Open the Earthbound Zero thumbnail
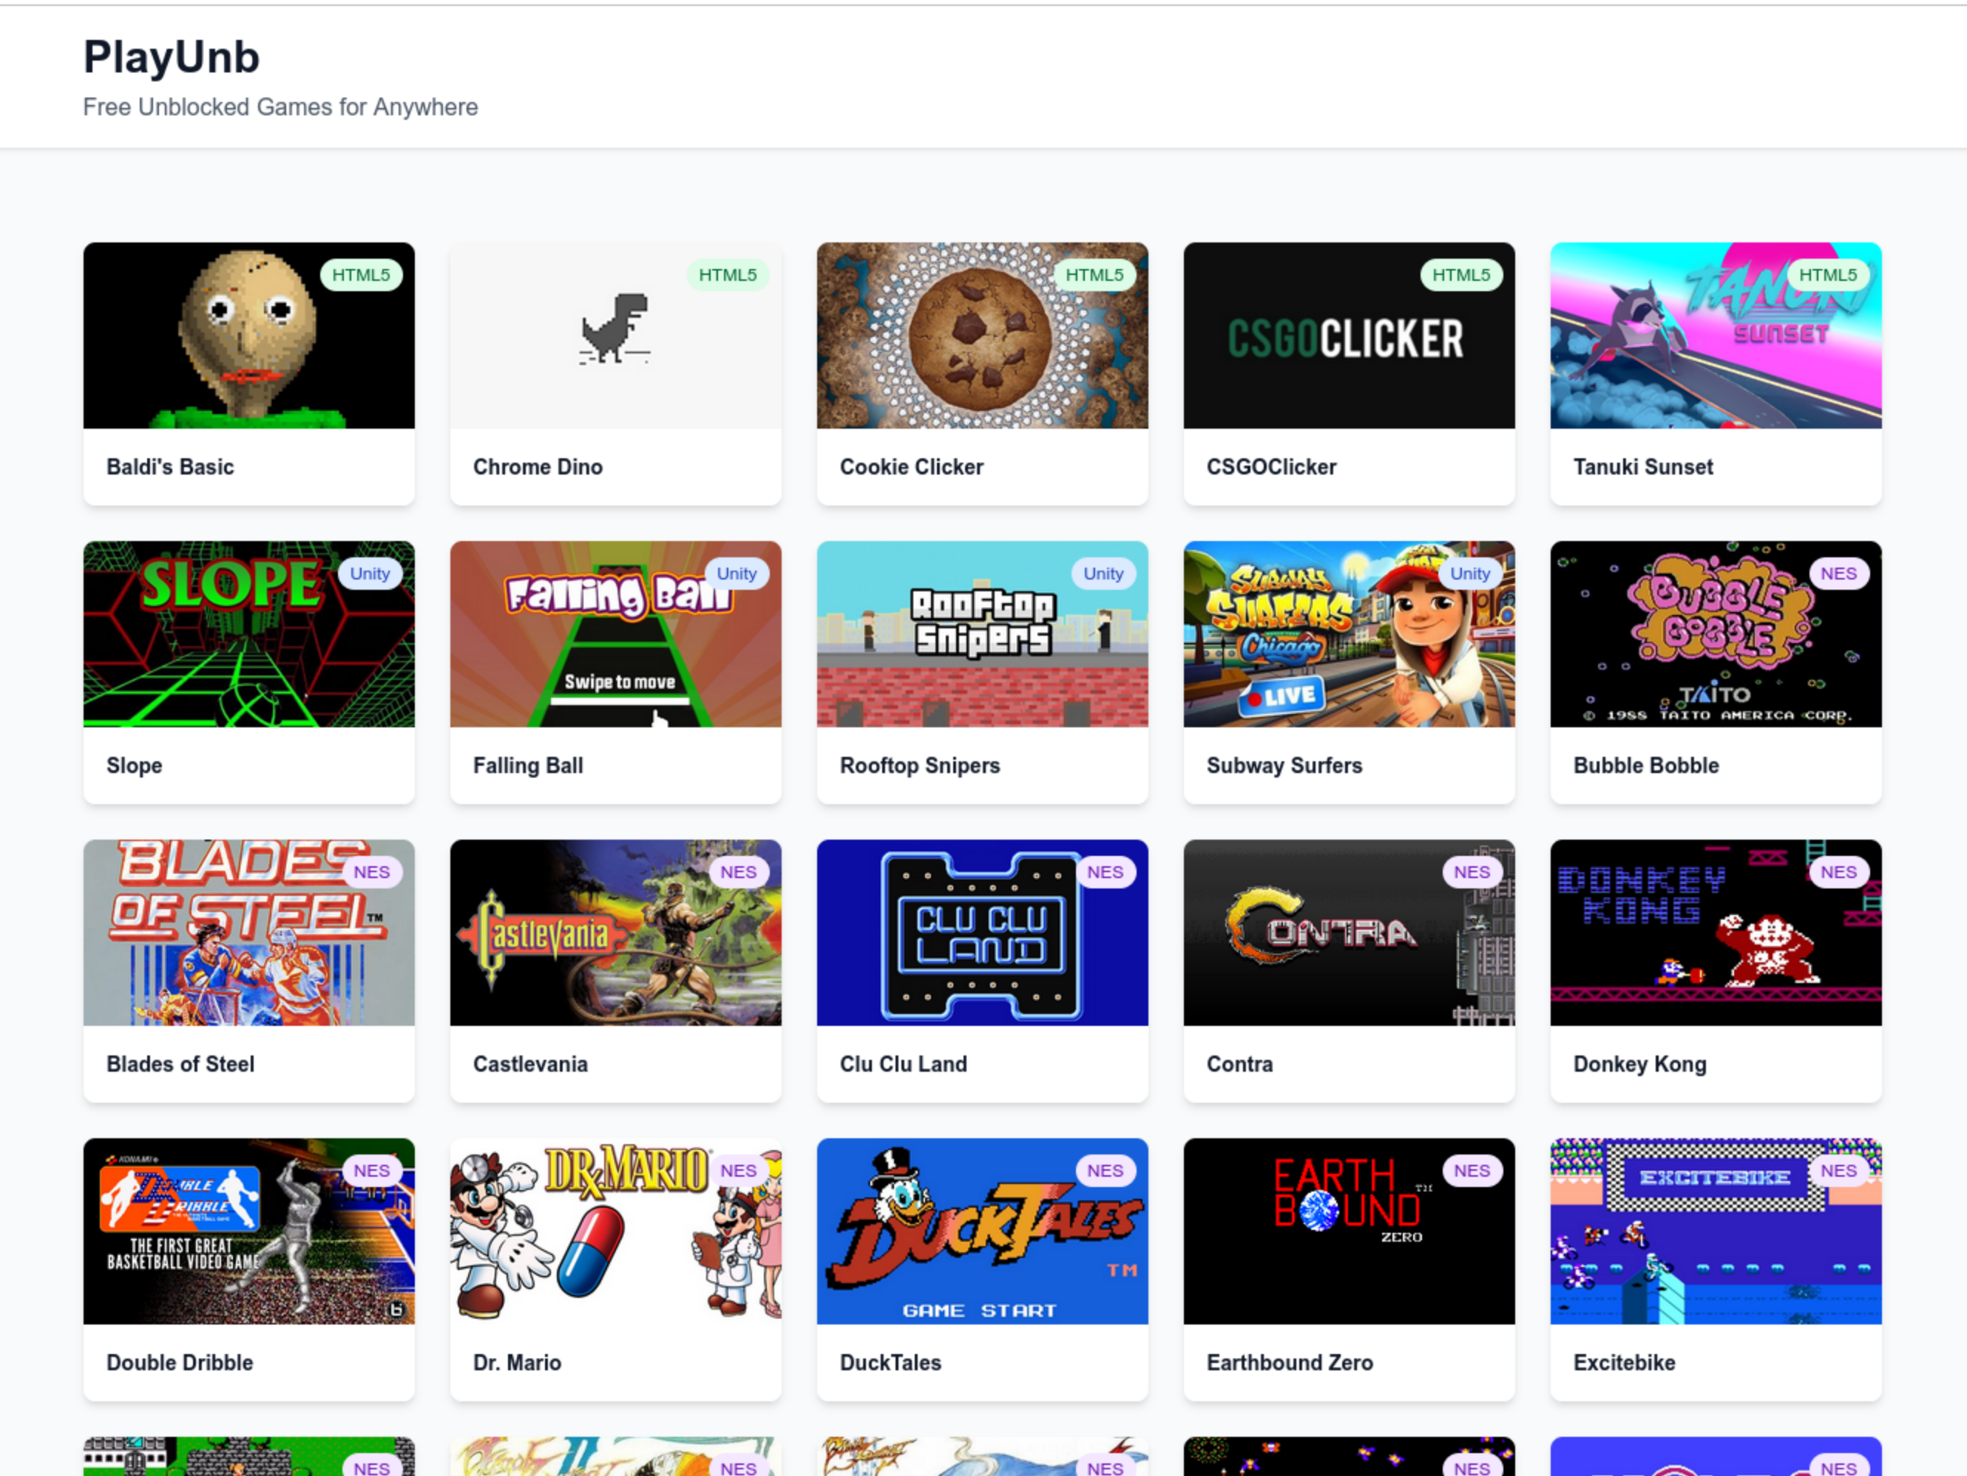 (1349, 1231)
